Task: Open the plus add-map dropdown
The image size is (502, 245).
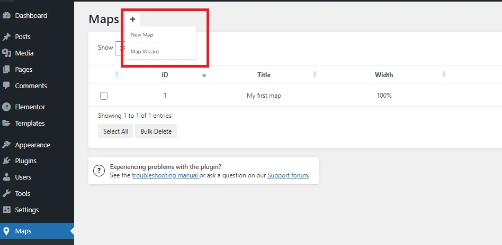Action: [132, 20]
